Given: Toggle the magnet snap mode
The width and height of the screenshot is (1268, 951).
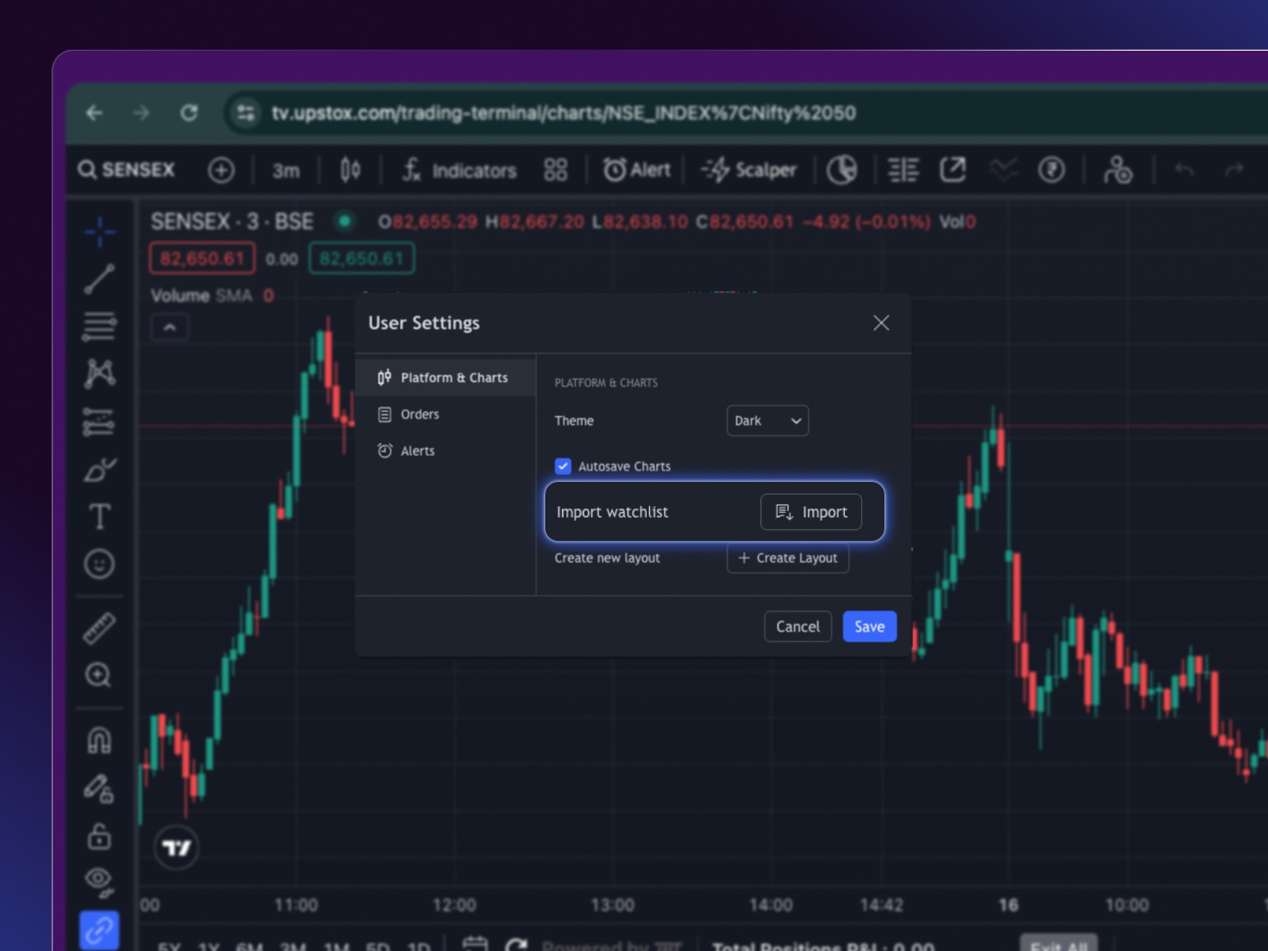Looking at the screenshot, I should click(99, 740).
